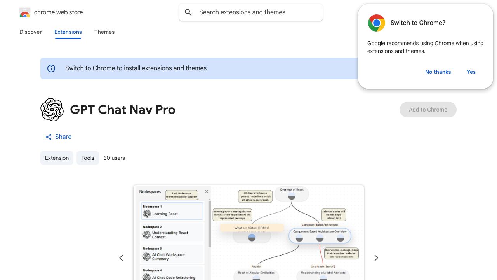Open the Themes tab
The width and height of the screenshot is (497, 280).
(104, 32)
